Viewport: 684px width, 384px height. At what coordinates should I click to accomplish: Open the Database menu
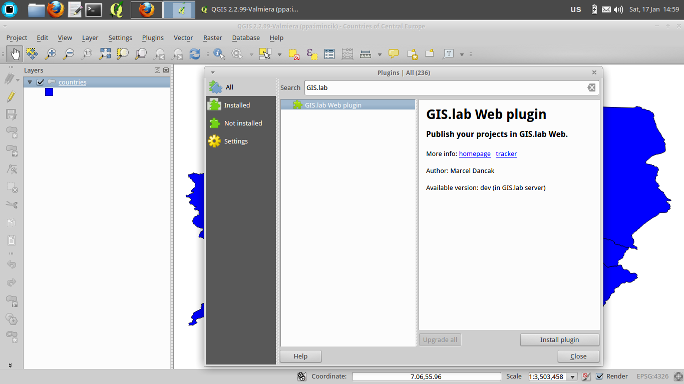pyautogui.click(x=246, y=37)
